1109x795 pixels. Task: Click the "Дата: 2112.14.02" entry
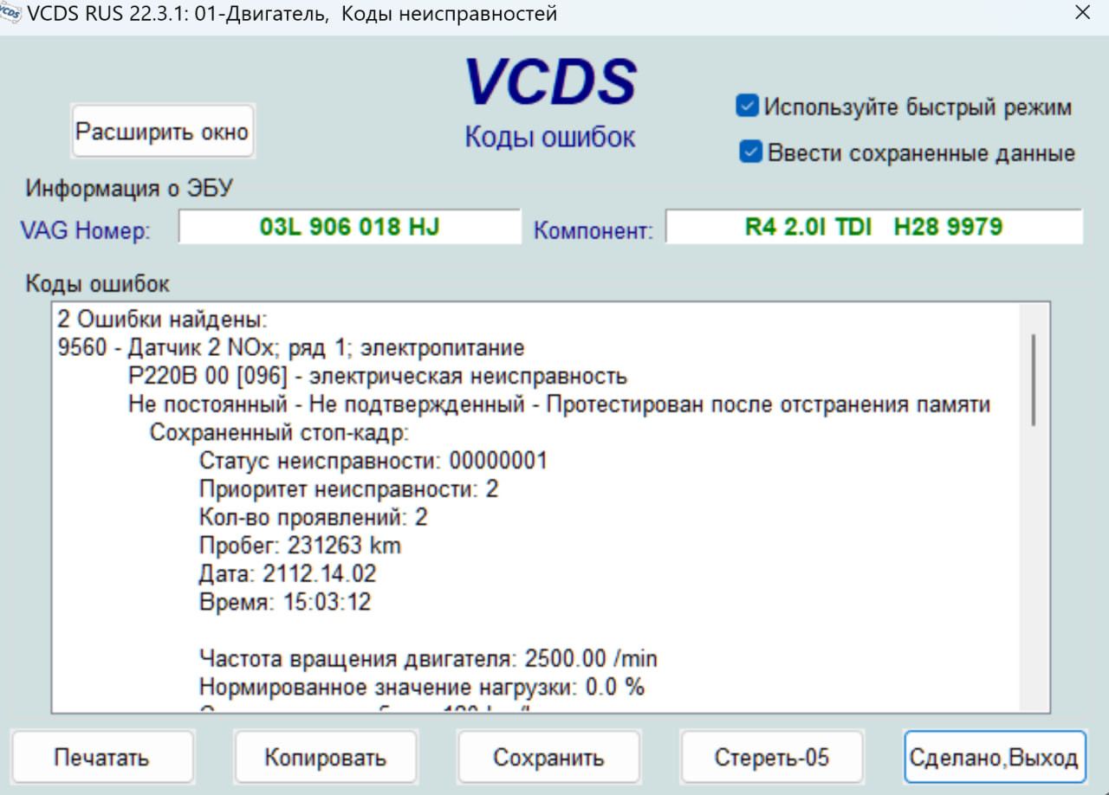click(x=288, y=573)
